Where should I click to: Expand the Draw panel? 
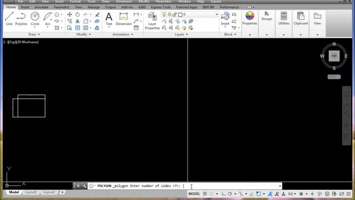(34, 34)
